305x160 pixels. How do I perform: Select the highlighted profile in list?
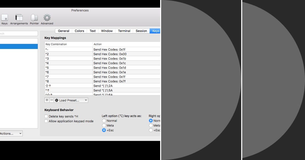pyautogui.click(x=19, y=46)
